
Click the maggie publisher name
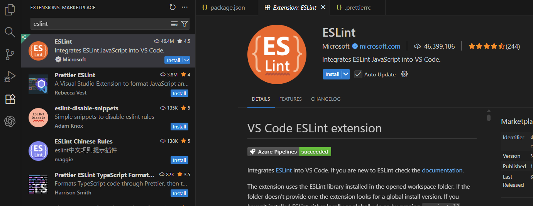[64, 159]
